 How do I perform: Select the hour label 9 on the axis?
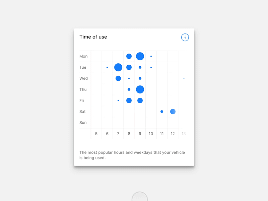coord(140,134)
